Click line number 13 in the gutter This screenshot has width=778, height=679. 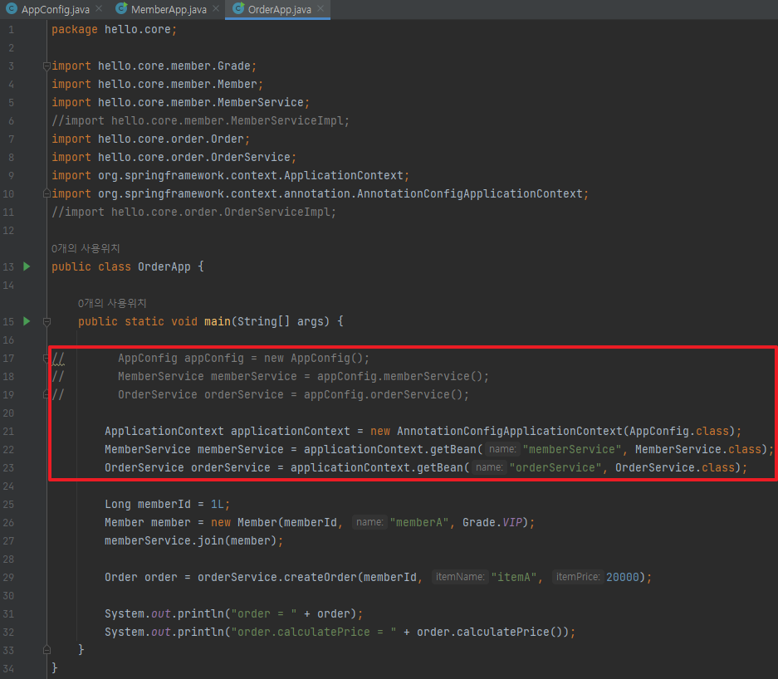coord(8,266)
